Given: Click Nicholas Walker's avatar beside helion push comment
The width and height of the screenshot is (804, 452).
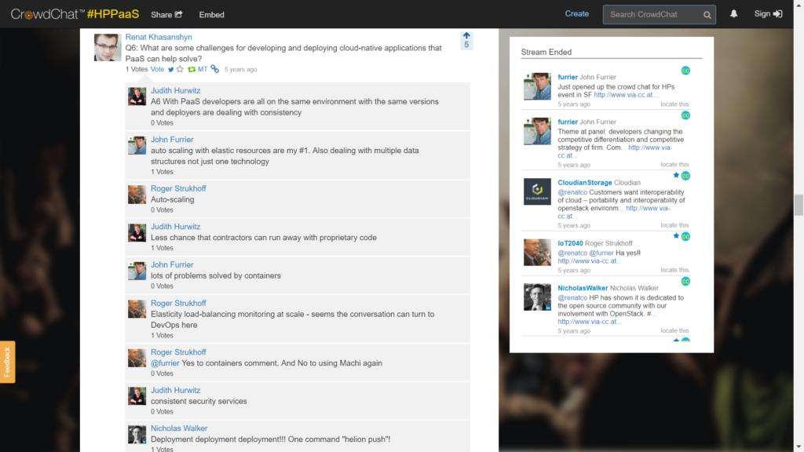Looking at the screenshot, I should click(x=137, y=435).
